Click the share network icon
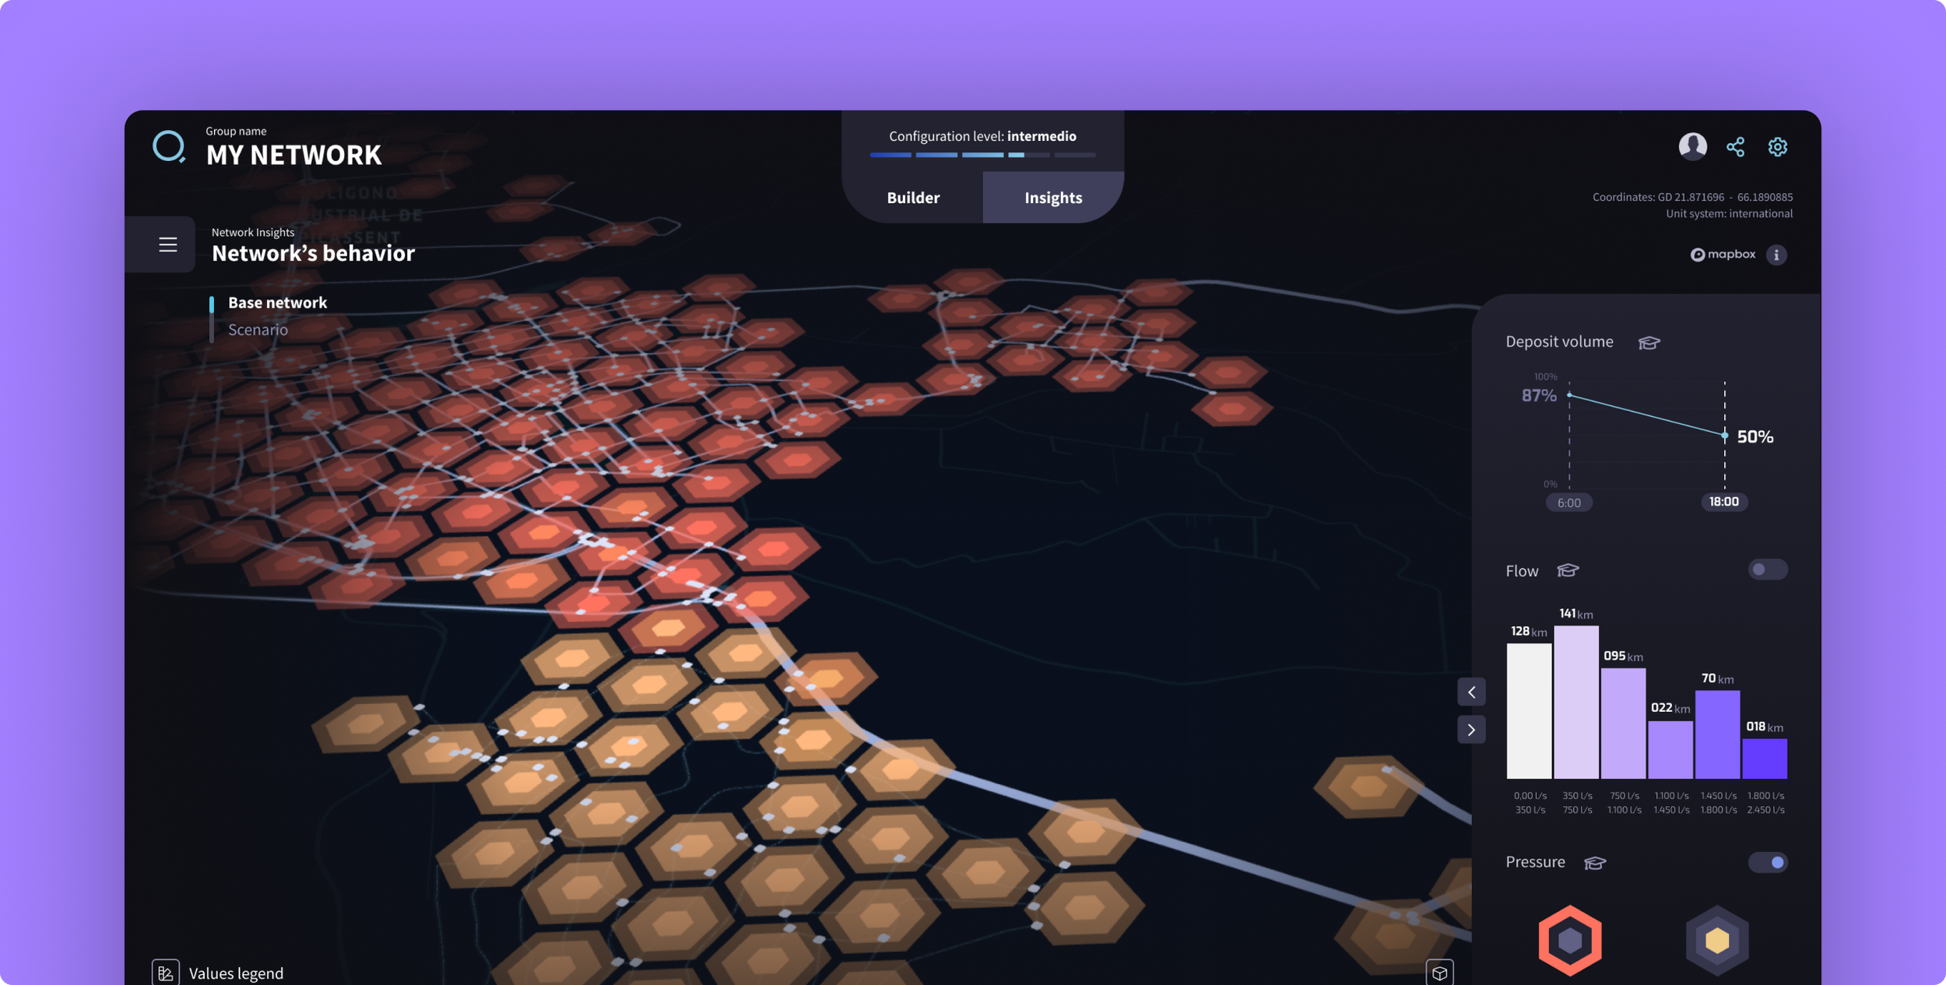The image size is (1946, 985). click(1735, 147)
